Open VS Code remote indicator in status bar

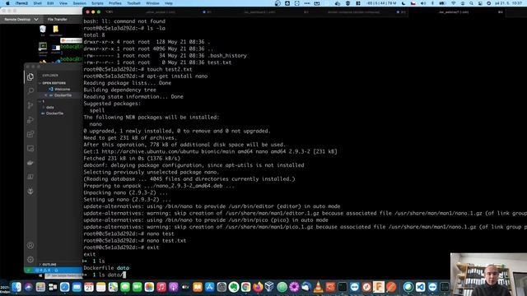pos(28,270)
